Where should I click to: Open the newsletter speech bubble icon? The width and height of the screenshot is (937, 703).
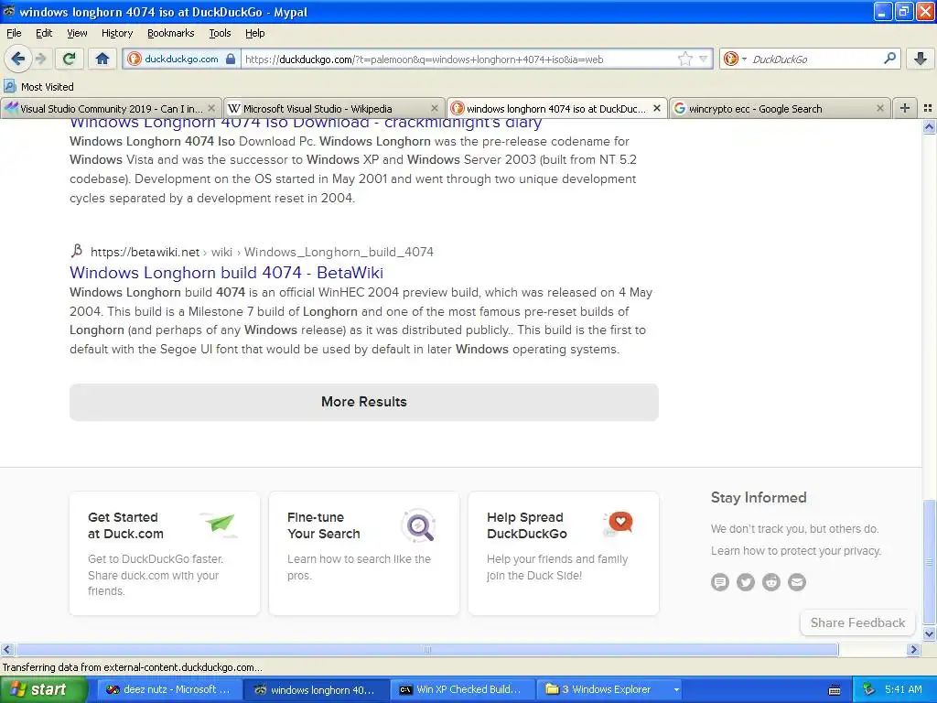[x=720, y=581]
